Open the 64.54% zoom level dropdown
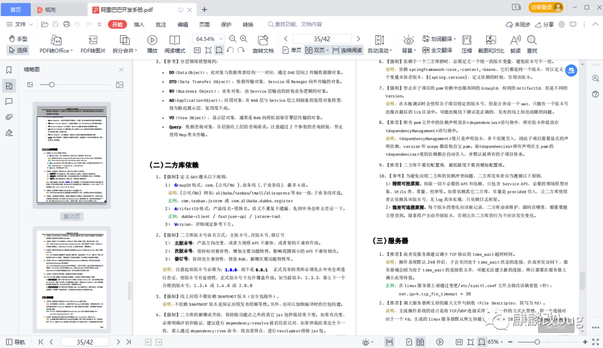This screenshot has height=348, width=603. (x=221, y=39)
